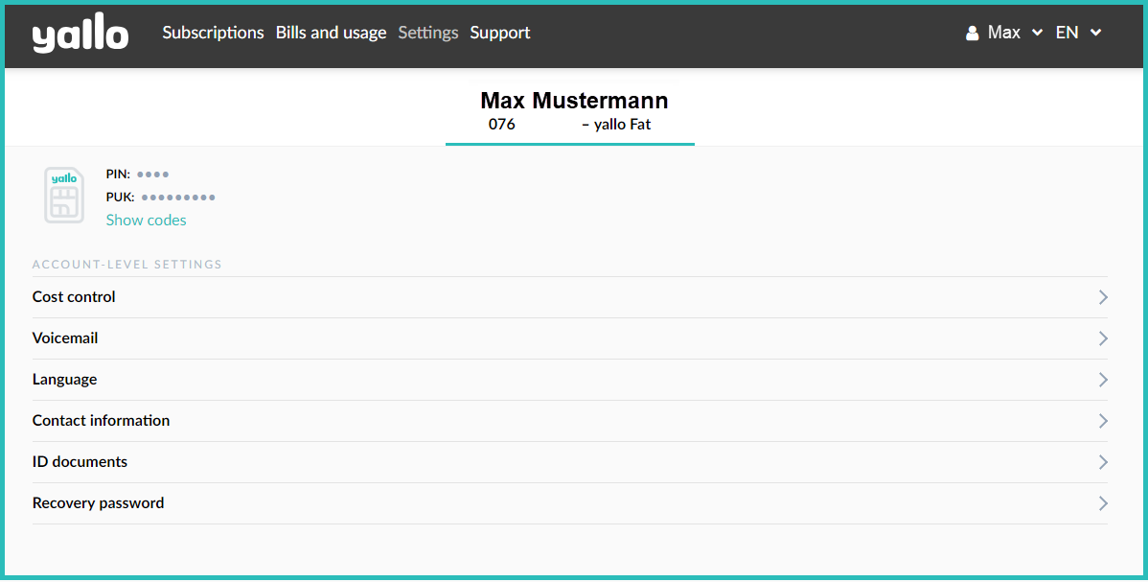The width and height of the screenshot is (1148, 582).
Task: Click the user profile icon
Action: point(972,34)
